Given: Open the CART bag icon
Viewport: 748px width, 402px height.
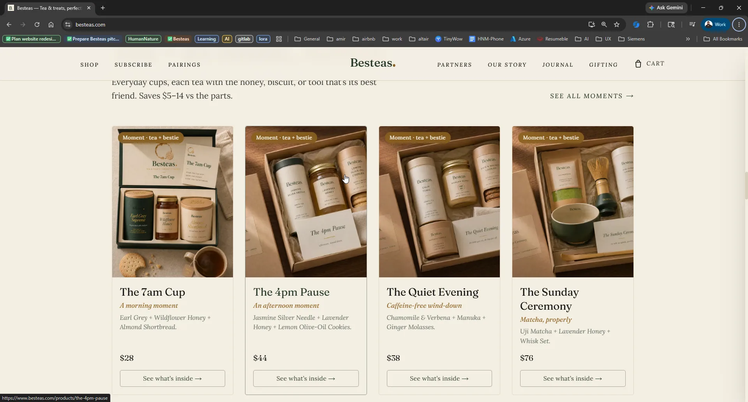Looking at the screenshot, I should 638,64.
